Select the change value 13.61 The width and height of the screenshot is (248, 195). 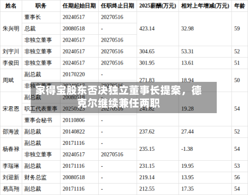[187, 63]
